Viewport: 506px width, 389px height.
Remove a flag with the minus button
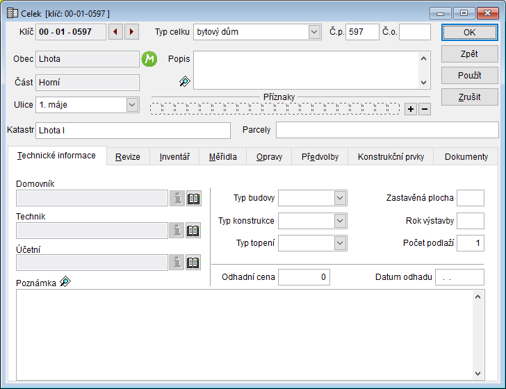coord(425,109)
